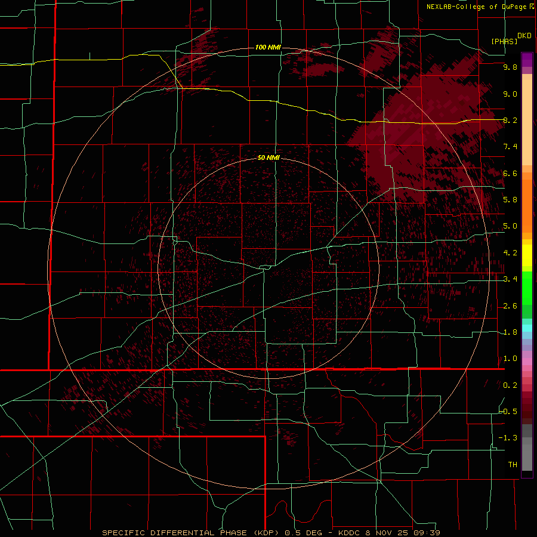Click the 9.0 value on the color scale
The width and height of the screenshot is (537, 537).
click(x=510, y=94)
